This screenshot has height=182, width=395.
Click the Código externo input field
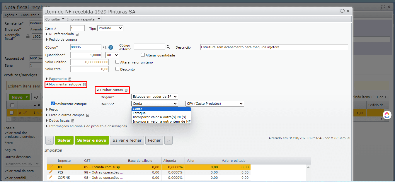tap(149, 47)
